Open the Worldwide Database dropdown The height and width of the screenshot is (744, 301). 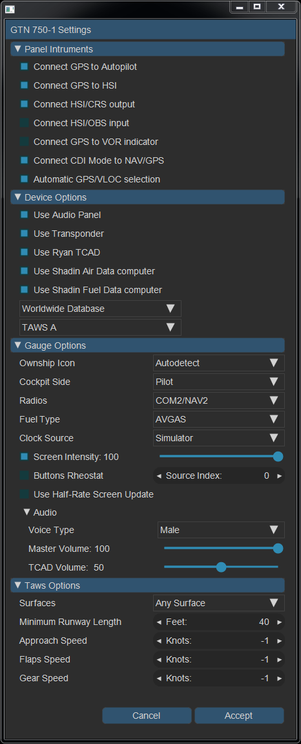pos(100,309)
